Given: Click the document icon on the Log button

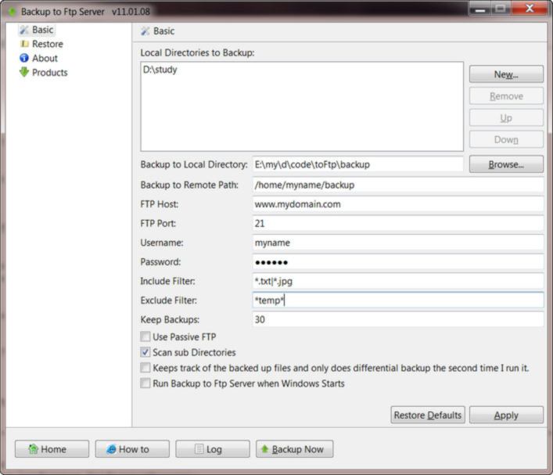Looking at the screenshot, I should [x=199, y=449].
